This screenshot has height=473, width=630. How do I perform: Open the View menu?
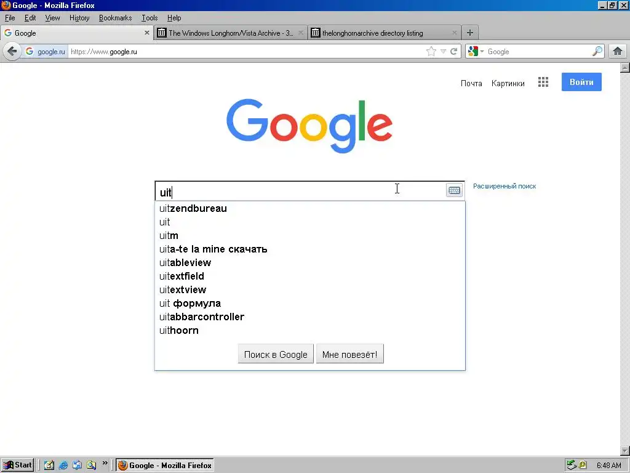(x=52, y=18)
